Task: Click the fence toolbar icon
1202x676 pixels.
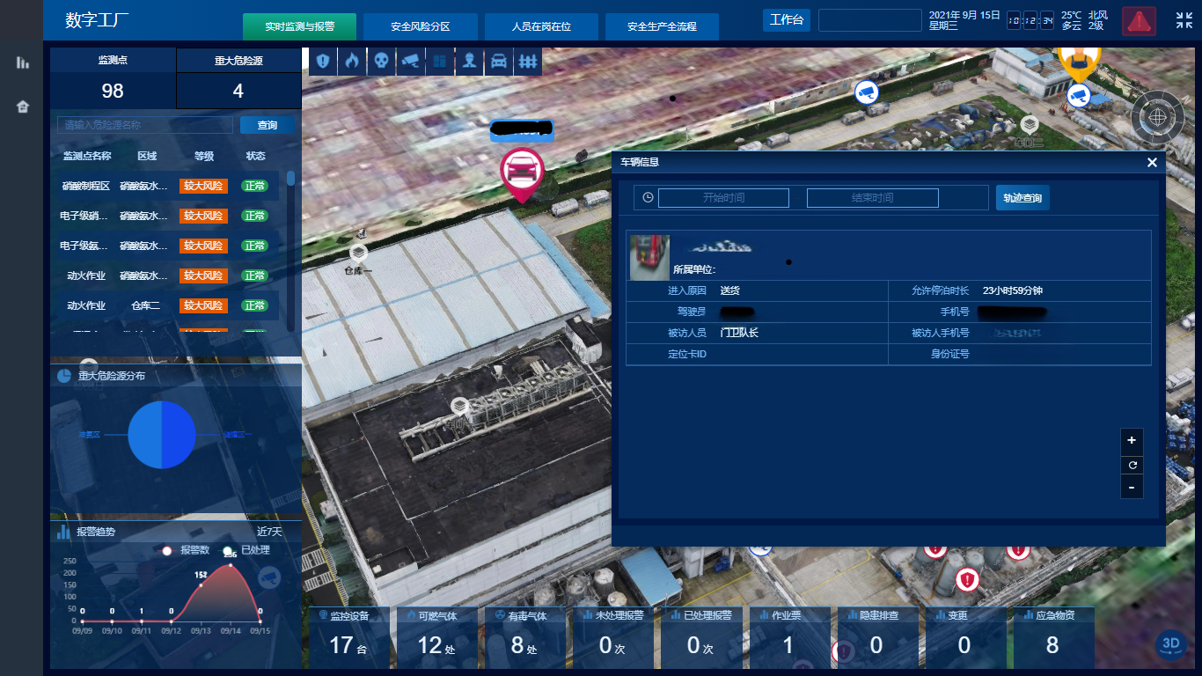Action: pos(527,62)
